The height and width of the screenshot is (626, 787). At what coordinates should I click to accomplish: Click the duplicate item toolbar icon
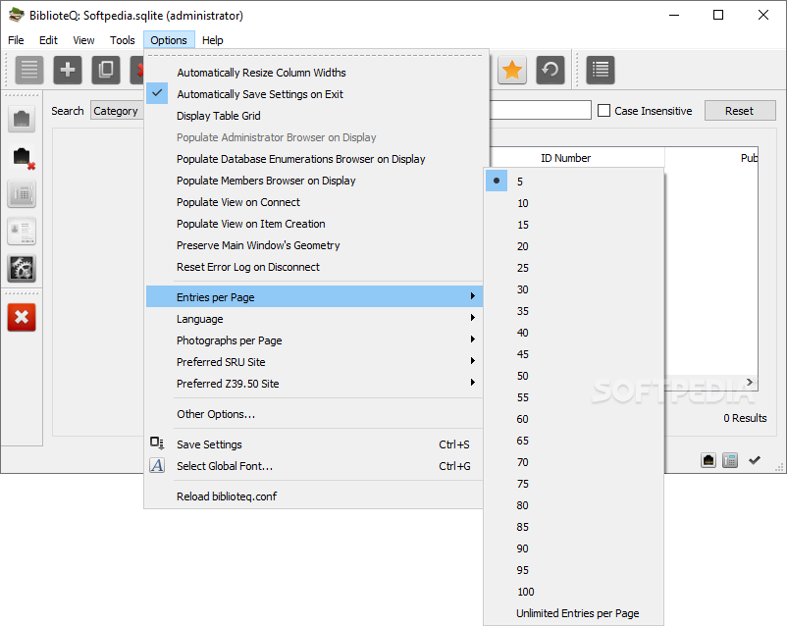click(x=105, y=70)
